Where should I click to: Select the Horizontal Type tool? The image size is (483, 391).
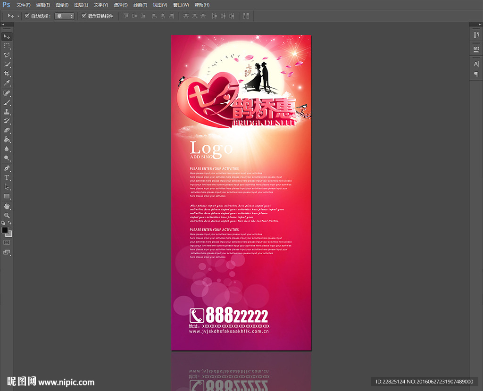click(7, 178)
